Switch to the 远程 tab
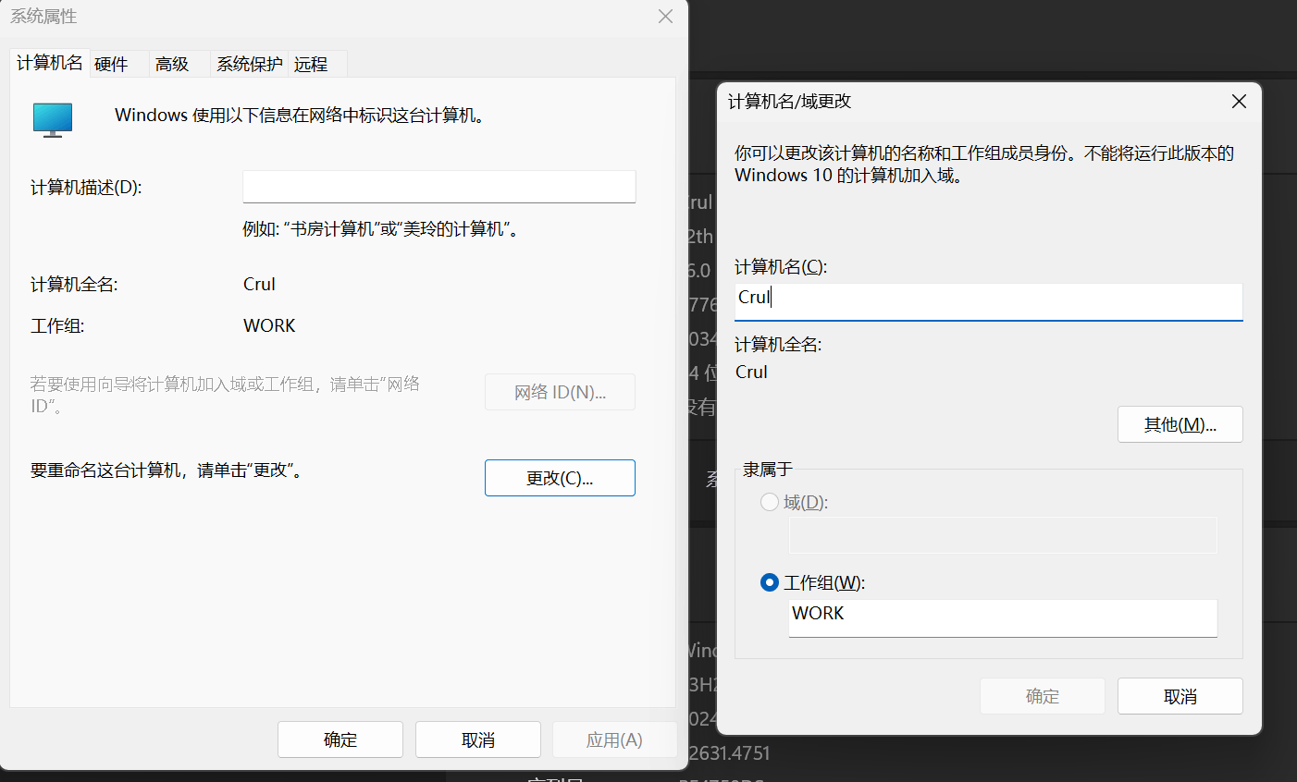1297x782 pixels. 312,64
